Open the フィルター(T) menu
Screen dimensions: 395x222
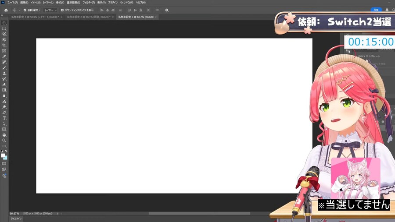[89, 3]
